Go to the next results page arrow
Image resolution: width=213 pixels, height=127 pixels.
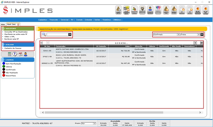point(195,43)
